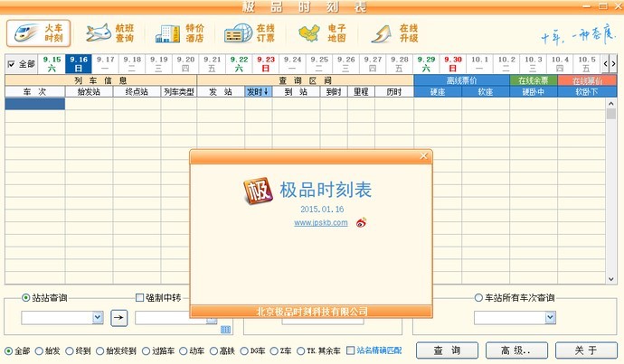Image resolution: width=624 pixels, height=364 pixels.
Task: Close the 极品时刻表 about dialog
Action: 424,156
